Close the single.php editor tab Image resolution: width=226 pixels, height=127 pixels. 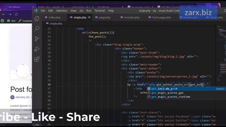click(x=89, y=17)
